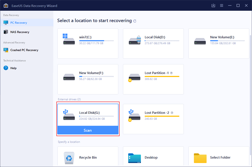Click the import icon in title bar
252x167 pixels.
point(213,6)
